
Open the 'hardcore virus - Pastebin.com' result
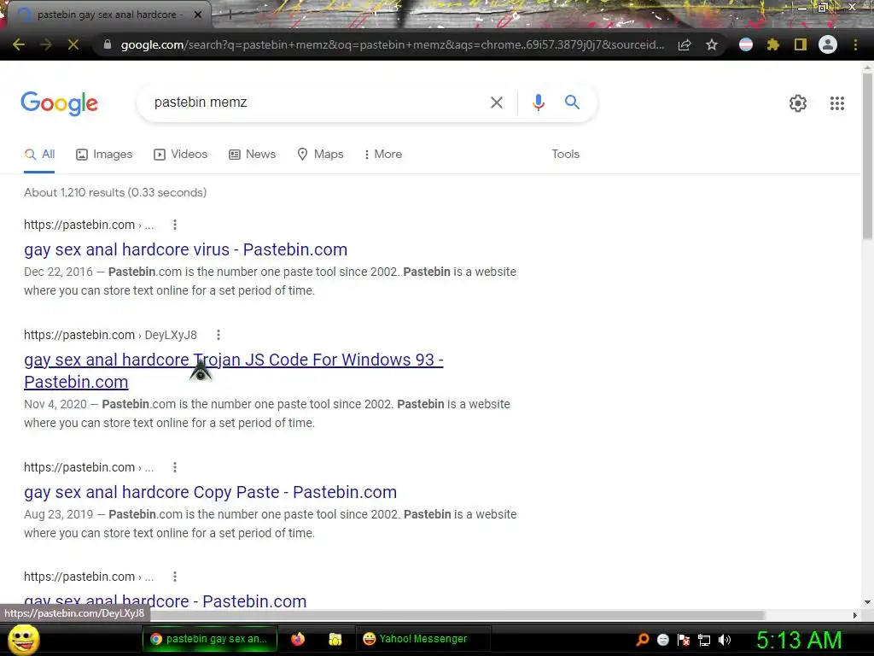[x=185, y=250]
